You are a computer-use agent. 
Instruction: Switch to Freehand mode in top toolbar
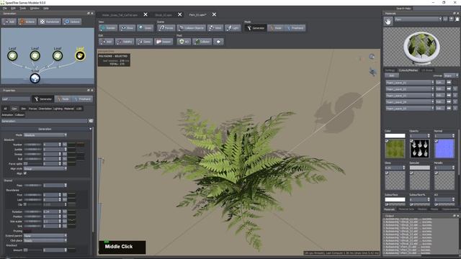click(295, 28)
